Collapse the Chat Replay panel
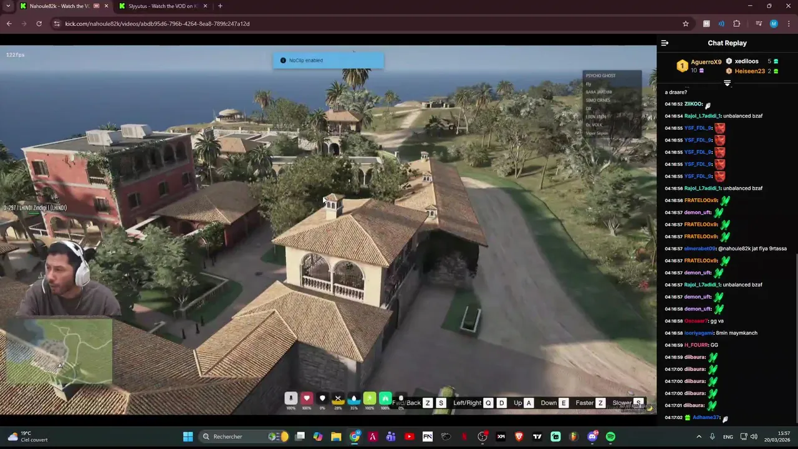 [665, 43]
